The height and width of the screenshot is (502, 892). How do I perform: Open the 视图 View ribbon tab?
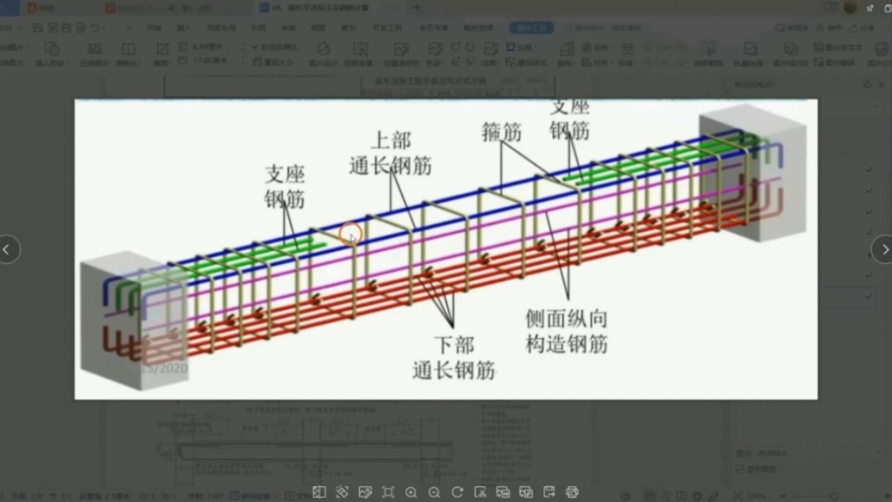click(318, 28)
